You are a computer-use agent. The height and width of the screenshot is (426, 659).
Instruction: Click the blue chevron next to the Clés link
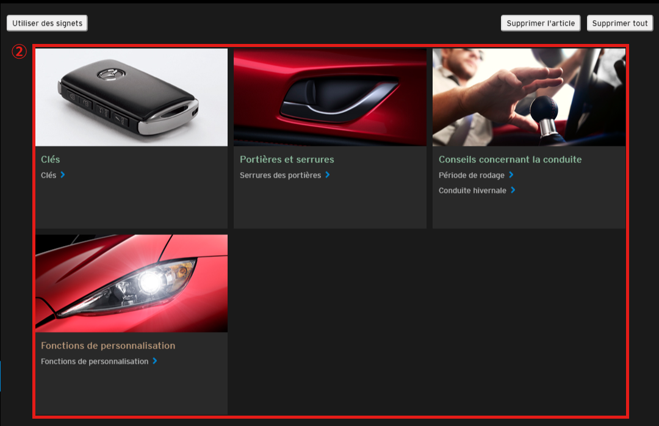tap(63, 175)
